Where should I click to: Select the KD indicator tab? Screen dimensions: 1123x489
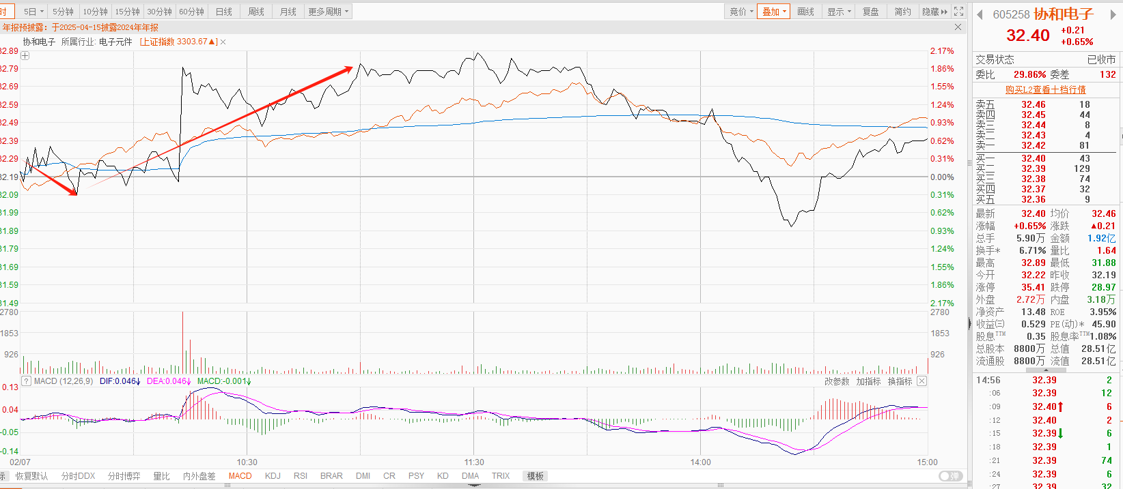[443, 476]
